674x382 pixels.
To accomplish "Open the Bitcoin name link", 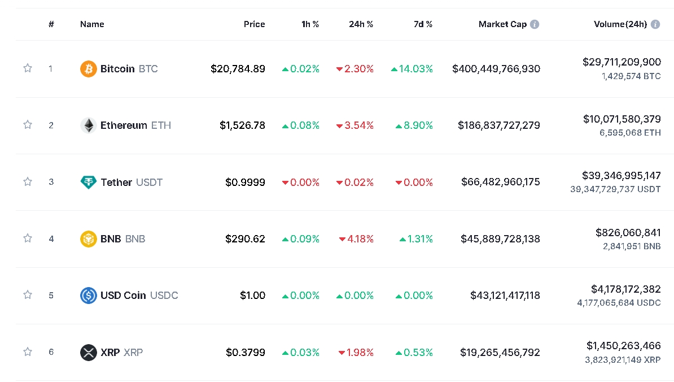I will click(117, 69).
